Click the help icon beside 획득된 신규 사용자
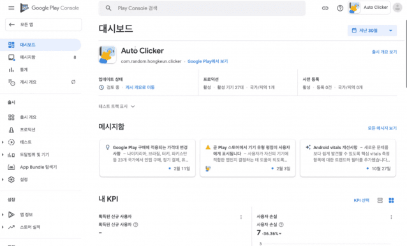This screenshot has width=407, height=246. point(135,224)
